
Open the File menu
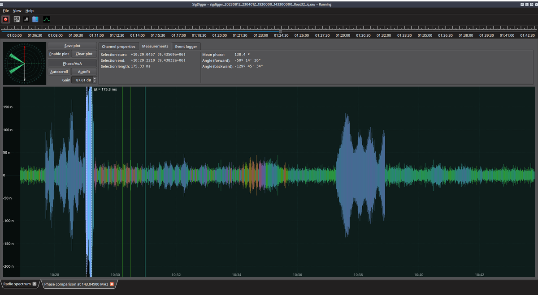[x=6, y=11]
